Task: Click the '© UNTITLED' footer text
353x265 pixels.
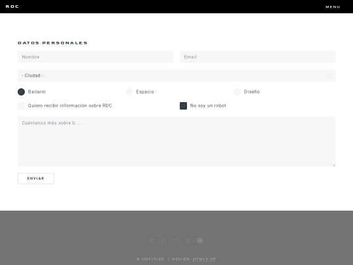Action: point(150,259)
